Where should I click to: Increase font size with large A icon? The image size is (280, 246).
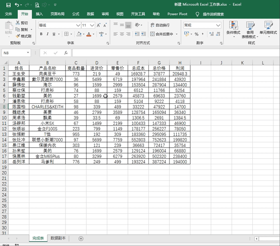click(99, 25)
